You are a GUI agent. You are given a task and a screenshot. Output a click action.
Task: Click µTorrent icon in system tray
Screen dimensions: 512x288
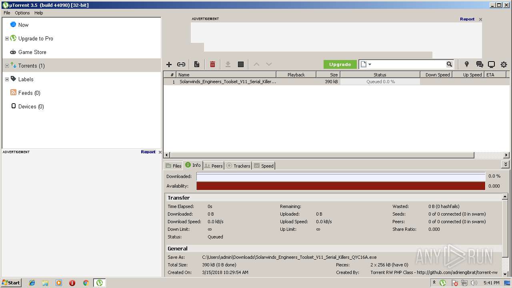click(x=443, y=283)
